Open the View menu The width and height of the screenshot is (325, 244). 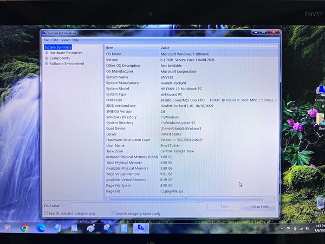65,40
